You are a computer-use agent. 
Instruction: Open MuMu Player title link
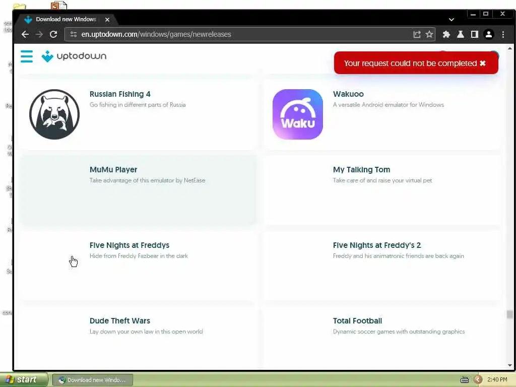pos(113,169)
